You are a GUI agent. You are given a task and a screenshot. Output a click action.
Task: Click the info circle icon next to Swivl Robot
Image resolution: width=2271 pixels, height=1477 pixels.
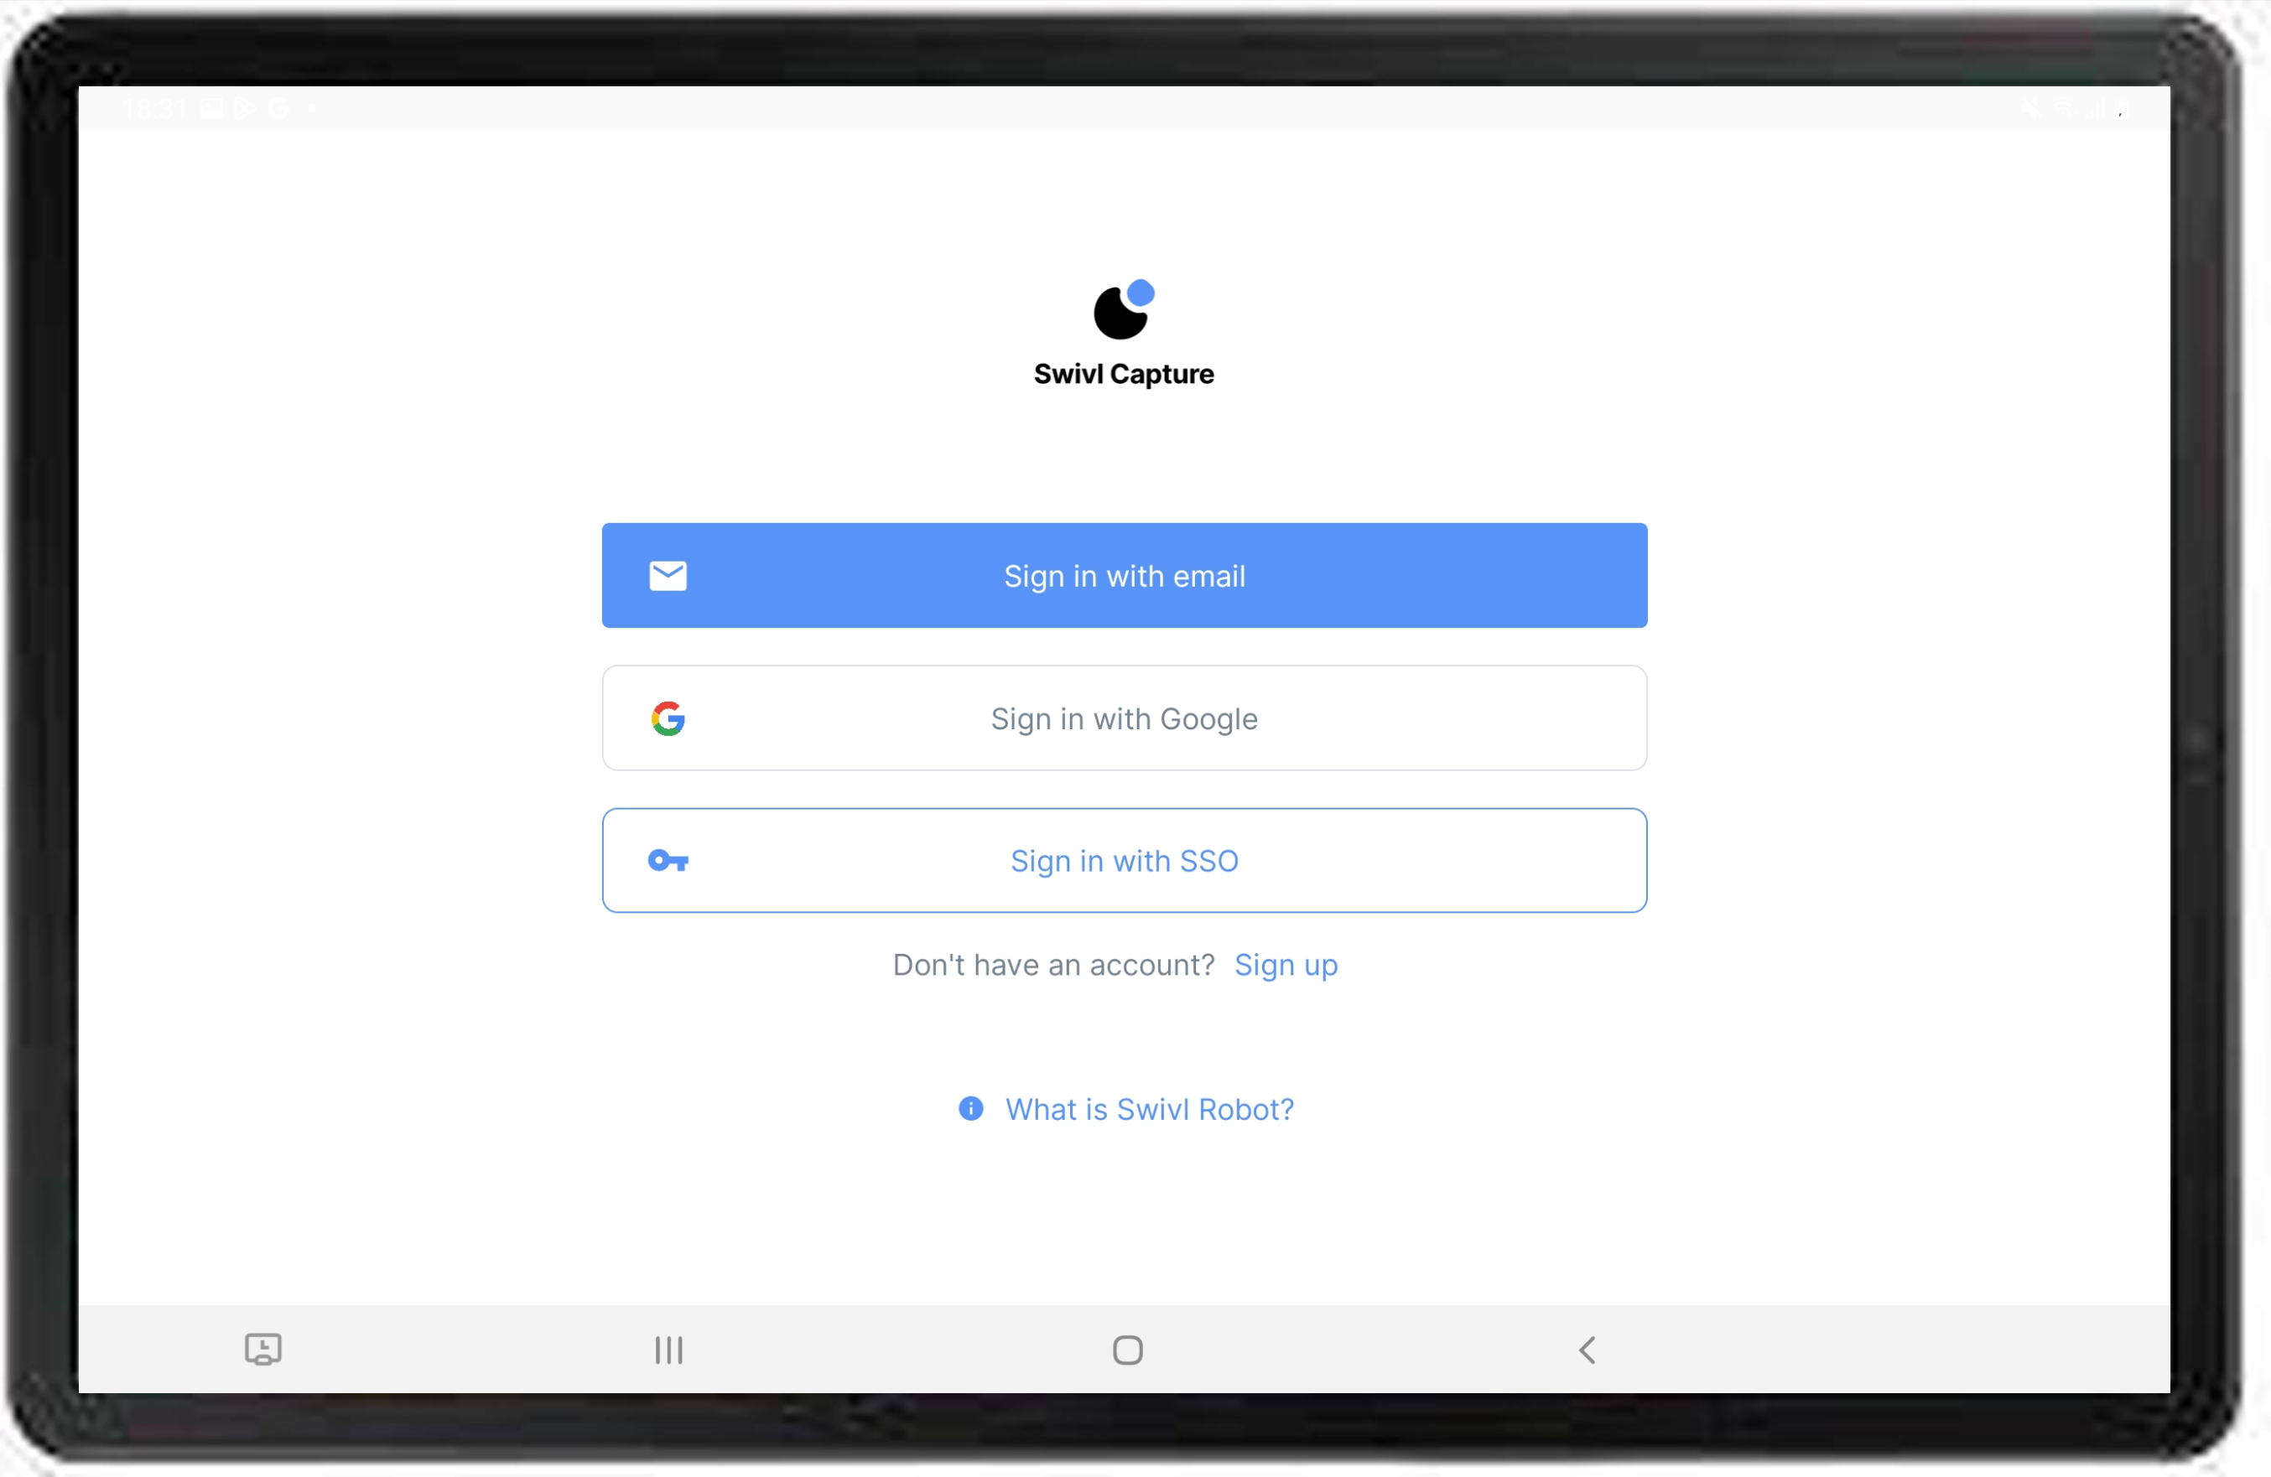point(972,1108)
